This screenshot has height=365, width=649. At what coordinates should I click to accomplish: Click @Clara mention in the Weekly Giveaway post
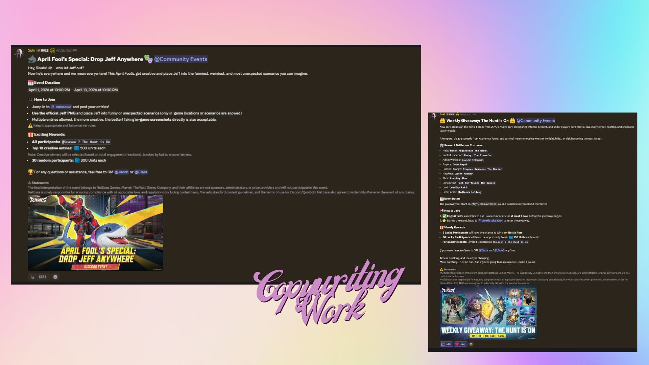pos(483,250)
